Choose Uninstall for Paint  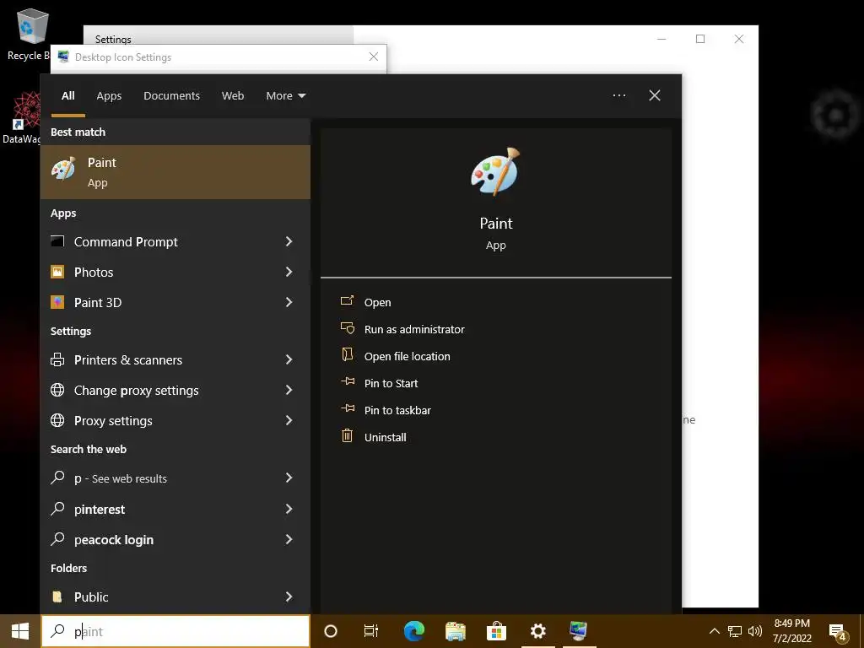tap(385, 438)
